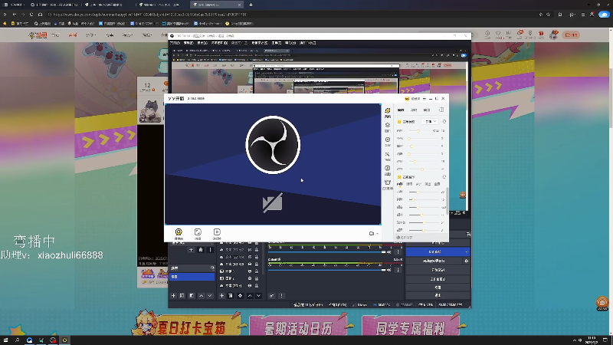Screen dimensions: 613x345
Task: Click the site logo in page header
Action: [x=38, y=35]
